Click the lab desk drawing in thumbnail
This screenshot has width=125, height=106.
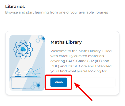pyautogui.click(x=25, y=83)
